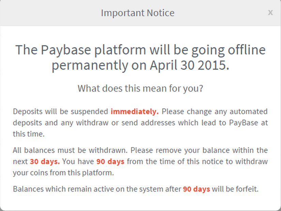The height and width of the screenshot is (211, 281).
Task: Click the "automated" word in the deposits paragraph
Action: pyautogui.click(x=249, y=112)
